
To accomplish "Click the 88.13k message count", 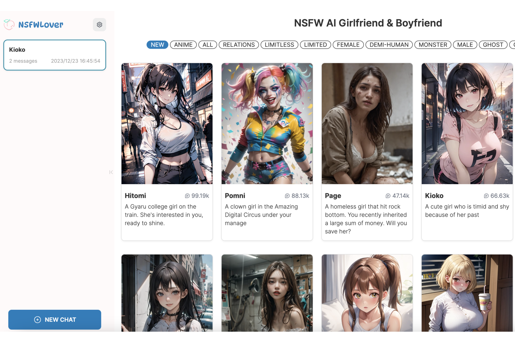I will coord(300,196).
